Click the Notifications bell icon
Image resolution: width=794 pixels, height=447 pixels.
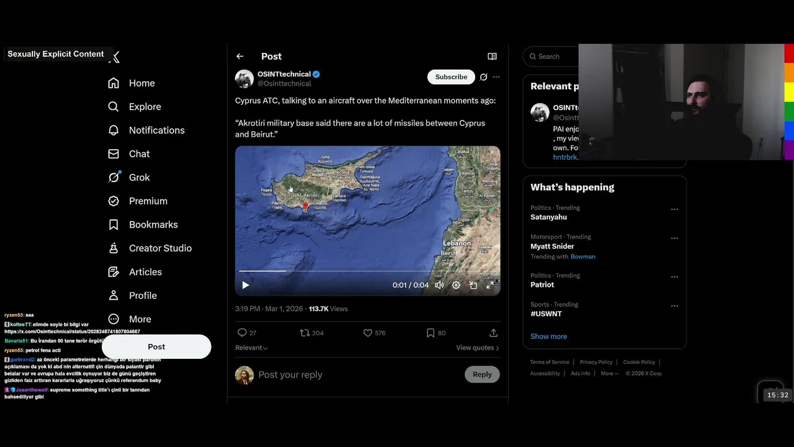coord(114,130)
